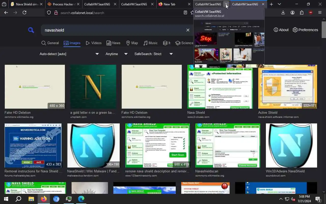Click the page vertical scrollbar
Screen dimensions: 326x204
324,30
